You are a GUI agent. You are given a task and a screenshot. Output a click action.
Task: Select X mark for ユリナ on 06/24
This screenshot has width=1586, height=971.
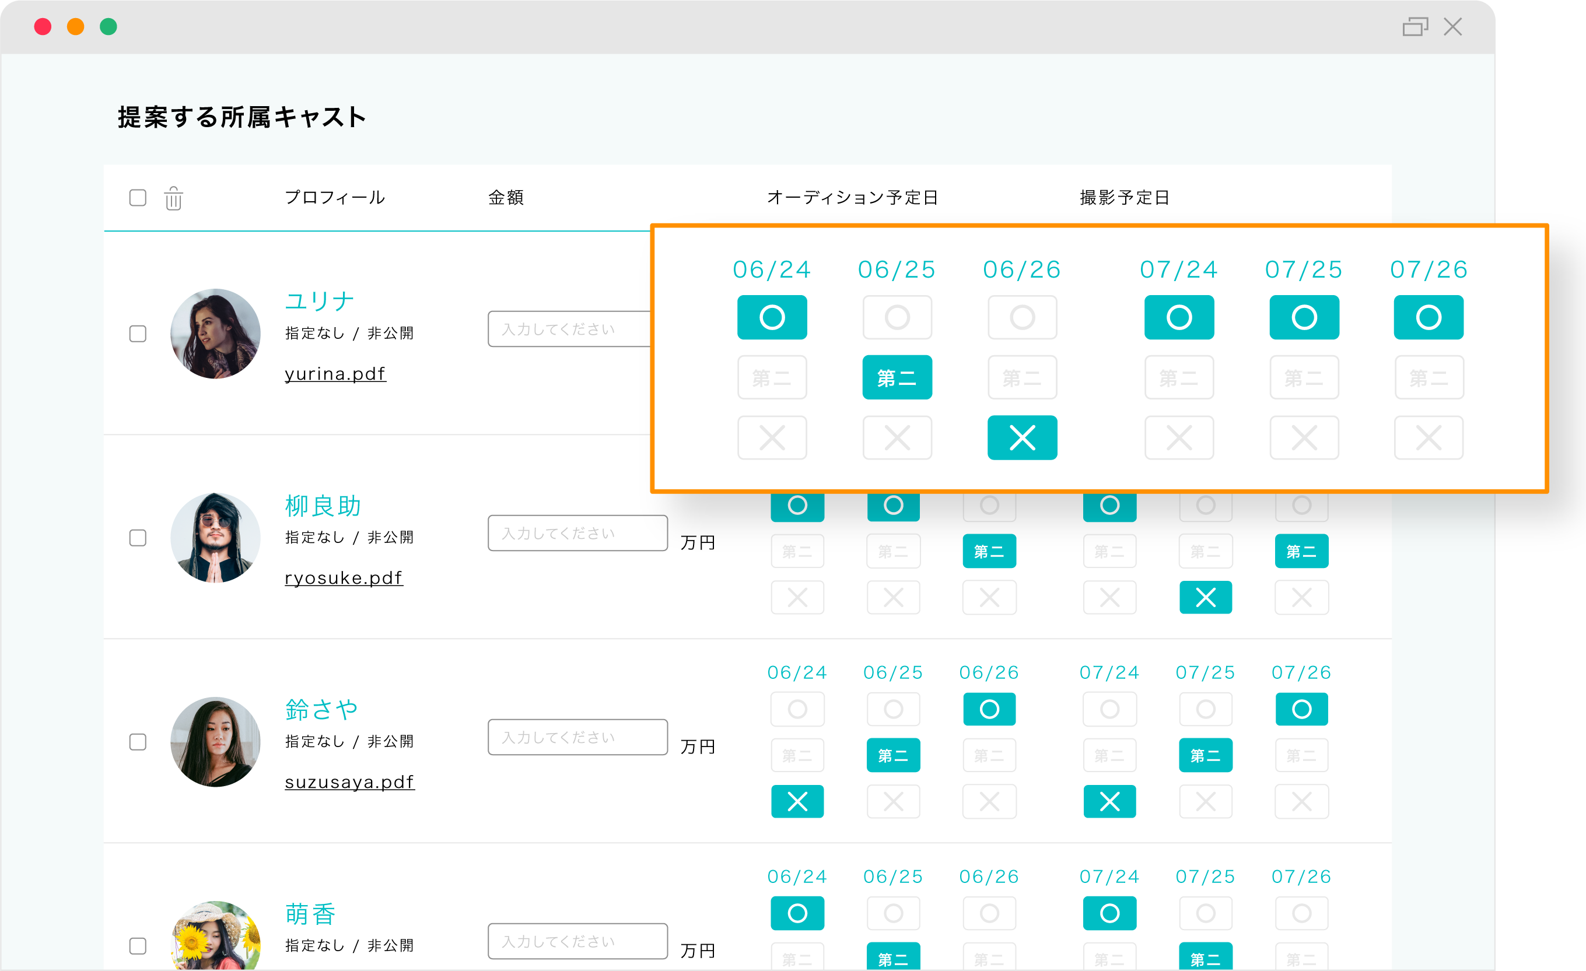(772, 437)
